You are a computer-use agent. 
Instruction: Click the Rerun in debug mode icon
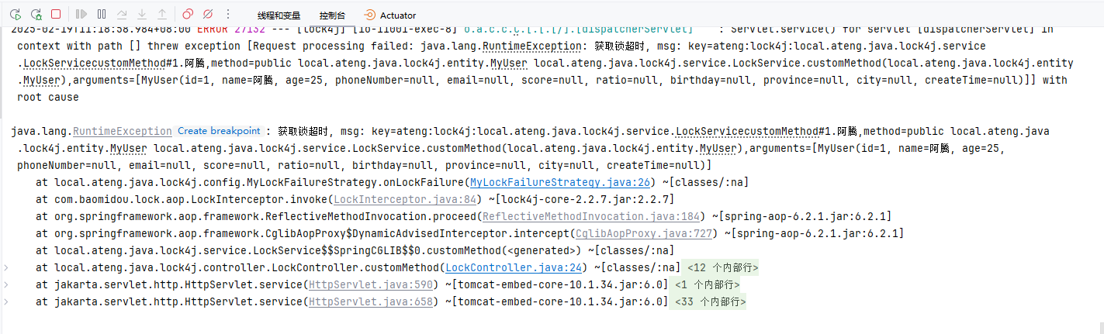pos(36,14)
